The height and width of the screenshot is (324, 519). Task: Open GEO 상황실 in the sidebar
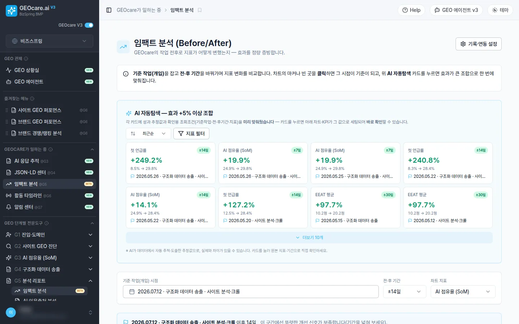(x=49, y=70)
